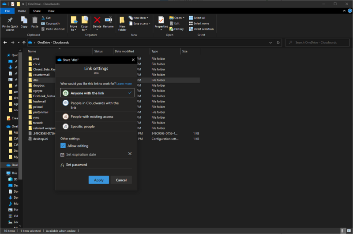Viewport: 353px width, 234px height.
Task: Select the desktop.ini file
Action: pos(41,139)
